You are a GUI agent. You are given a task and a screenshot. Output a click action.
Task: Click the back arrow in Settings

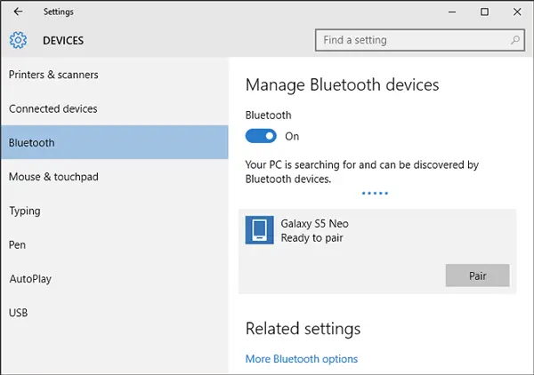click(19, 12)
